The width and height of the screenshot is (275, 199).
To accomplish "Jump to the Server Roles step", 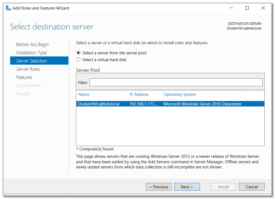I will pos(28,69).
